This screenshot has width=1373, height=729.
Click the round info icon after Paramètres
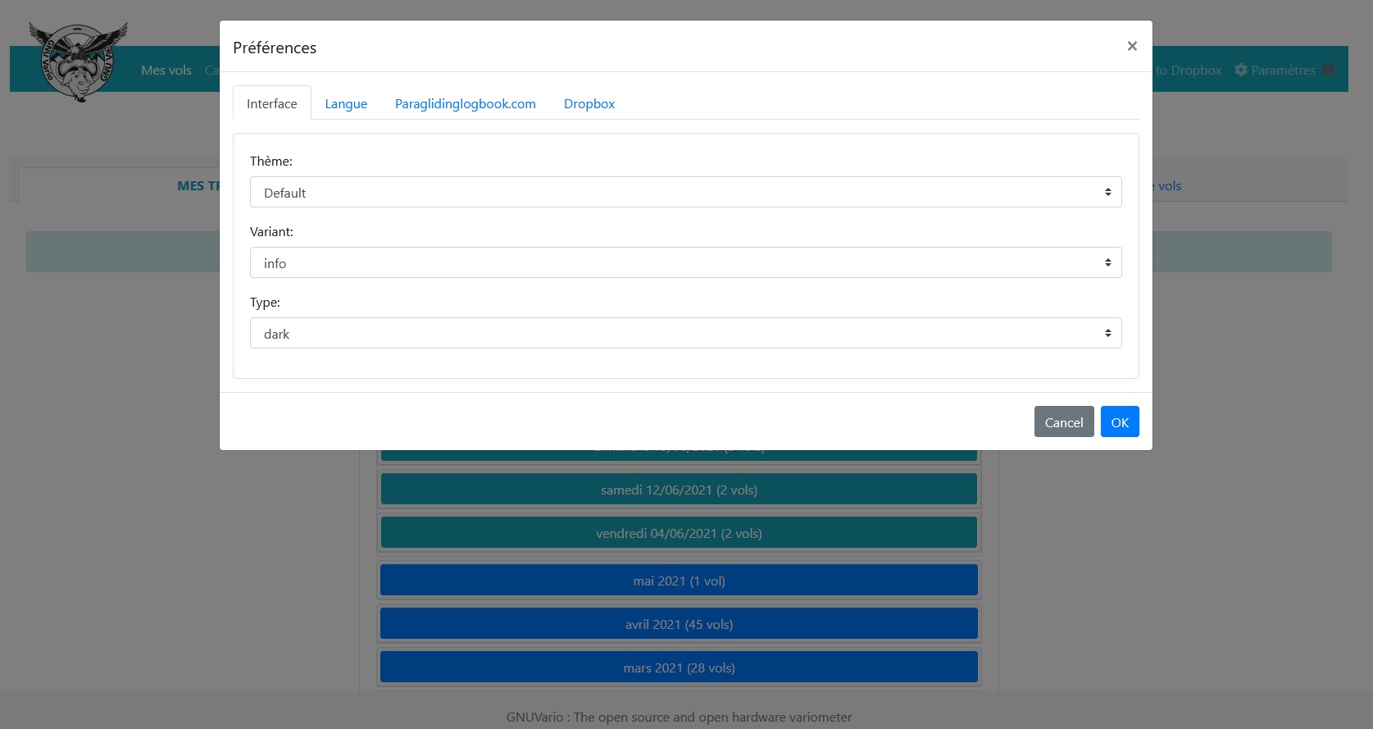(x=1329, y=70)
